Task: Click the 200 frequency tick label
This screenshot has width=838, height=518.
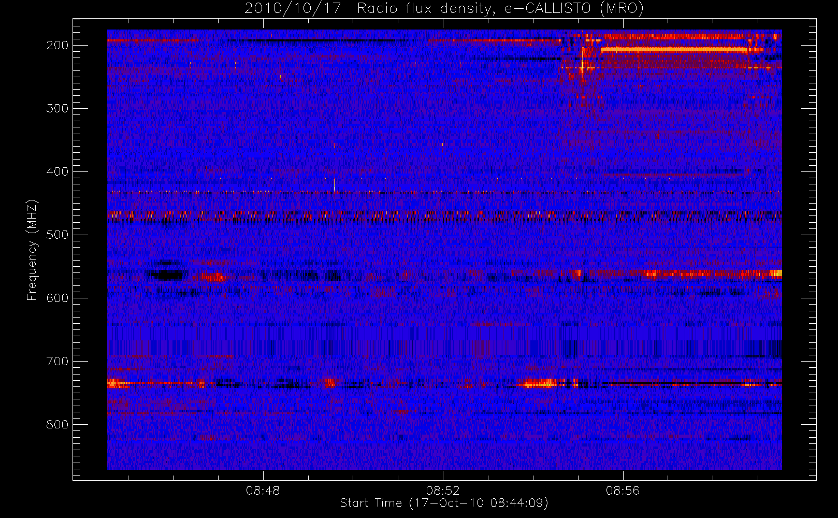Action: coord(57,45)
